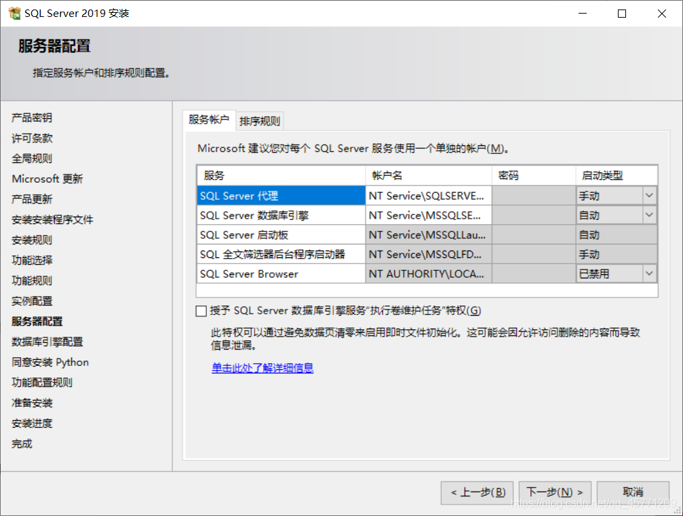Viewport: 683px width, 516px height.
Task: Go back with 上一步(B) button
Action: pyautogui.click(x=477, y=492)
